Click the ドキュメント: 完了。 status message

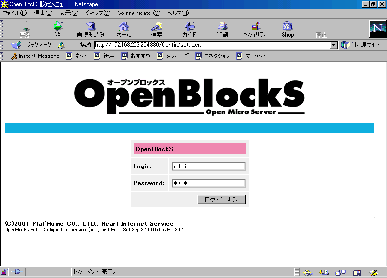[95, 272]
